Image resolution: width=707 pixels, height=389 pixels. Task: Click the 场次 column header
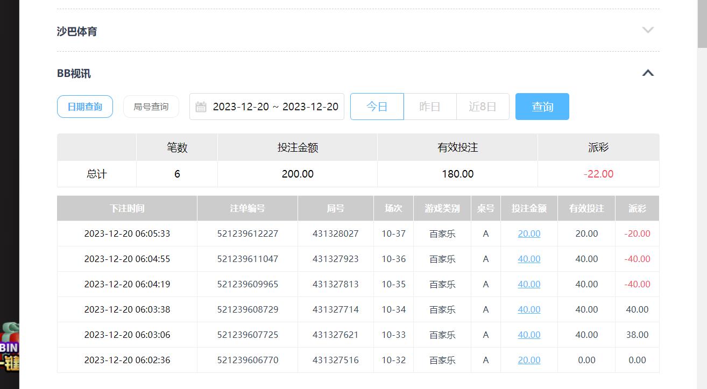[393, 208]
